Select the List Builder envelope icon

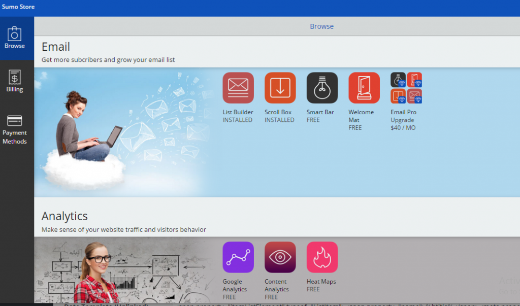(238, 88)
